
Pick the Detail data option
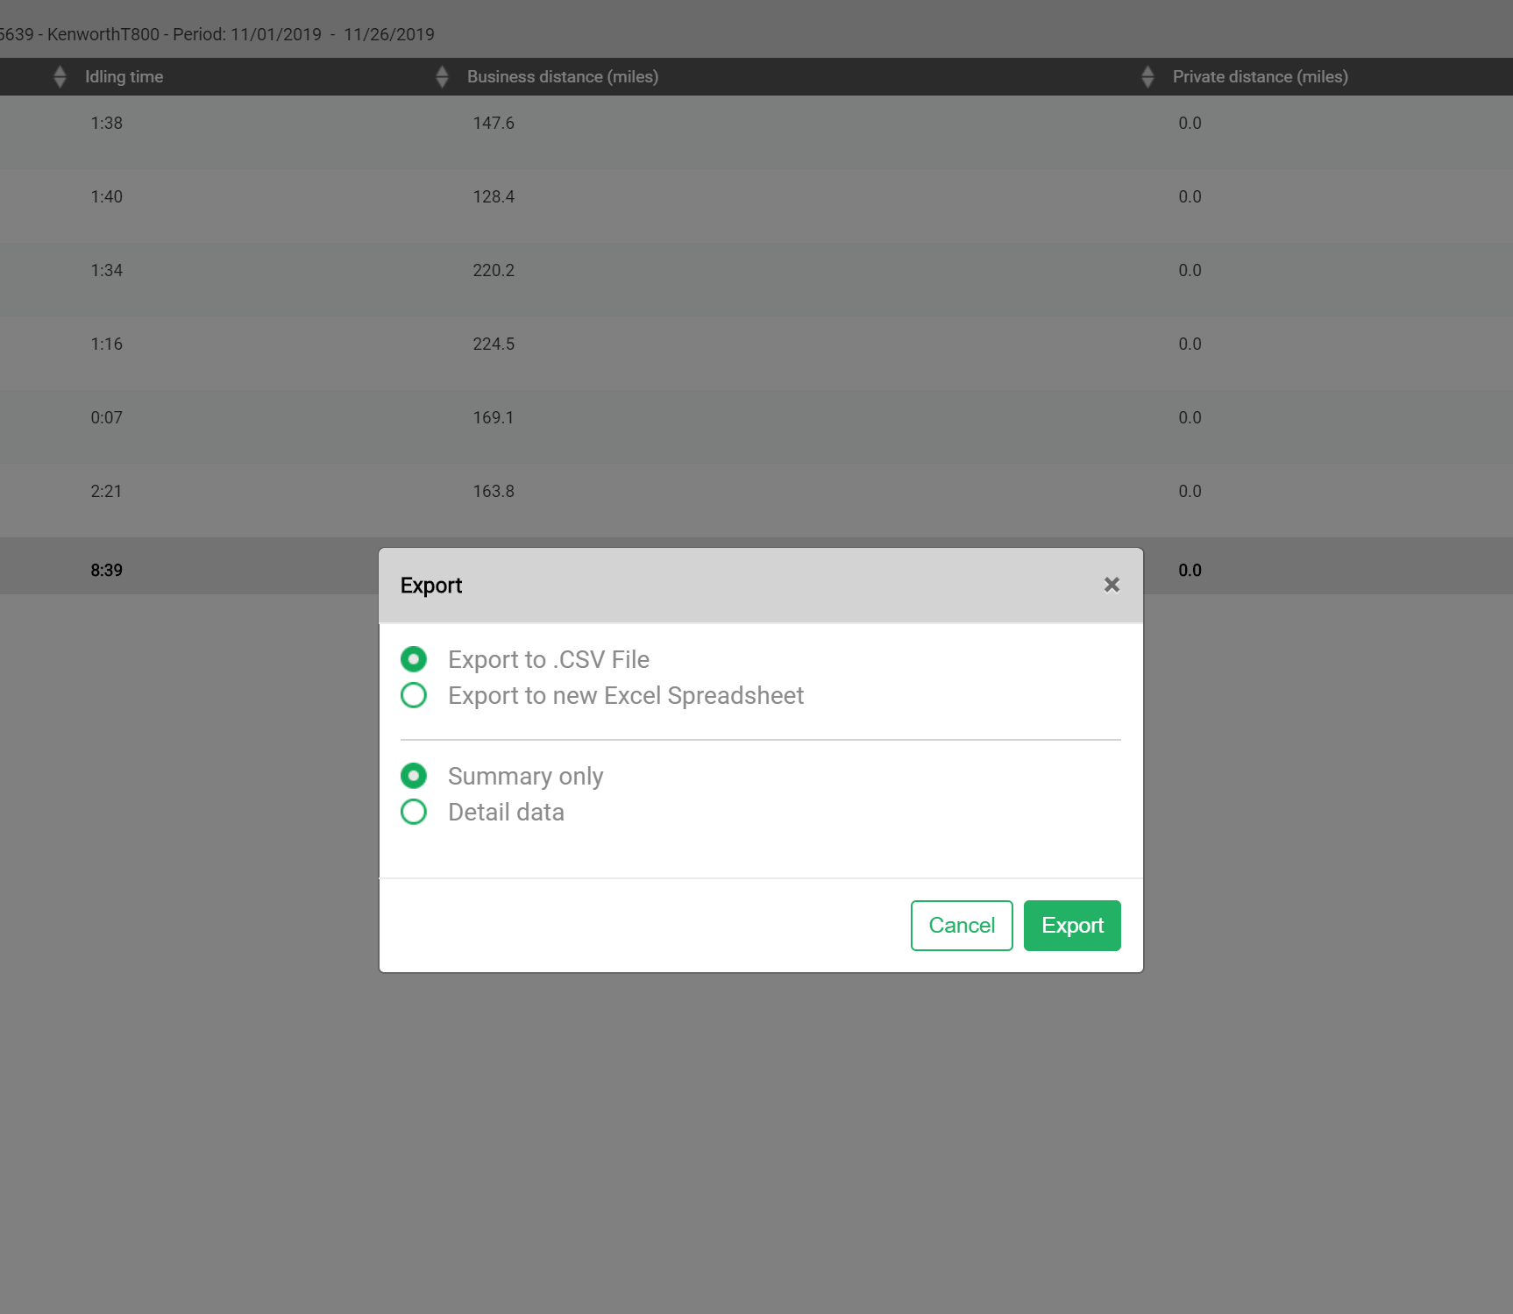coord(414,812)
